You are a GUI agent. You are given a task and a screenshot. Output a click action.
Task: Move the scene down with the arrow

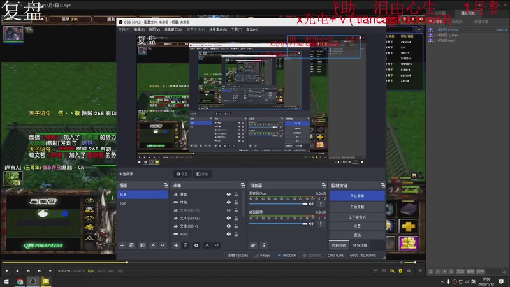point(163,246)
